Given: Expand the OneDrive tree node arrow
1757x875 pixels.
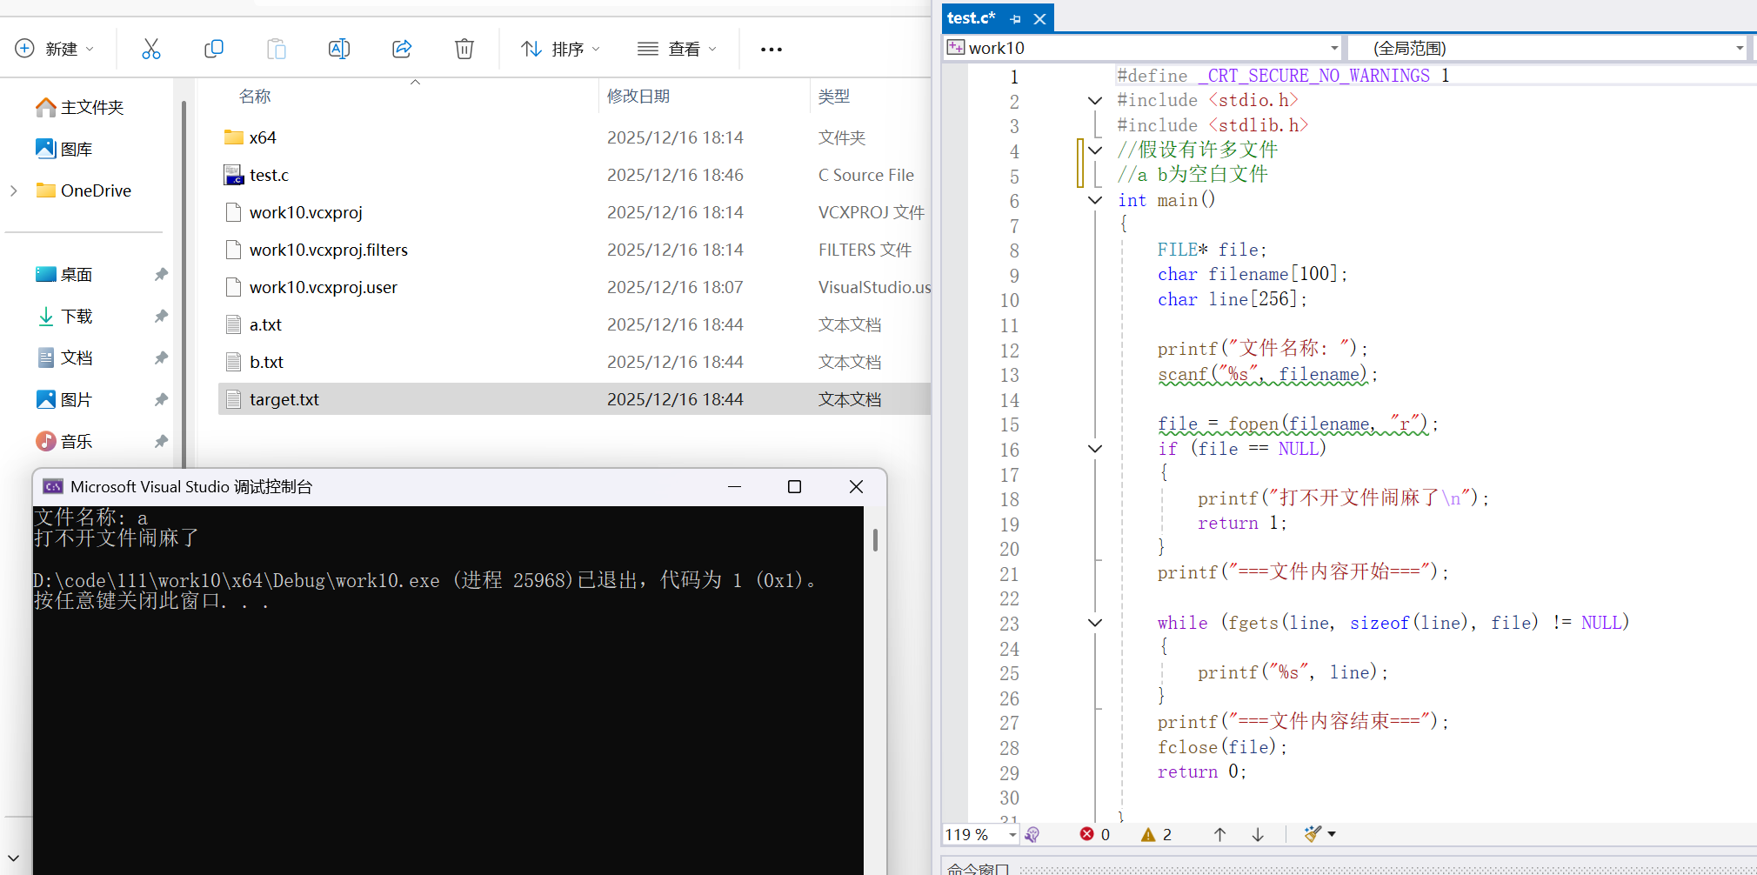Looking at the screenshot, I should (x=14, y=190).
